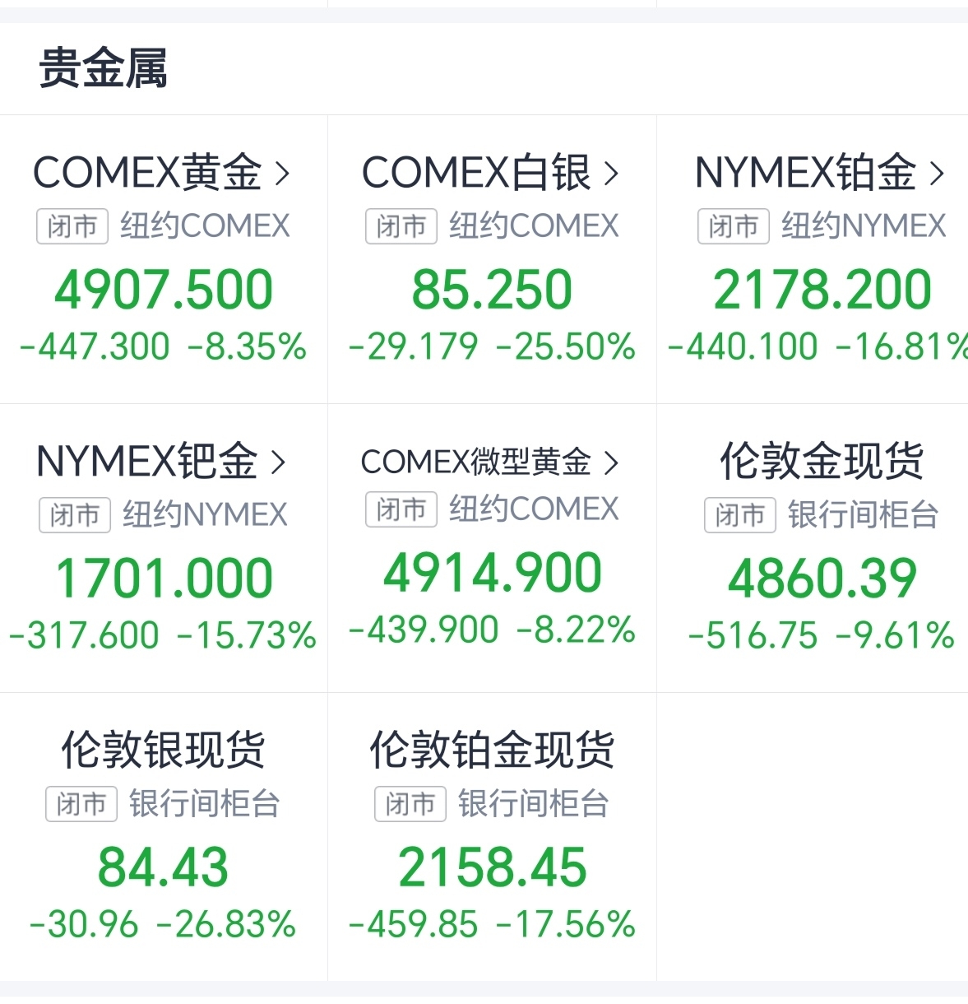Expand the COMEX白银 chevron arrow
This screenshot has width=968, height=1004.
pyautogui.click(x=611, y=174)
